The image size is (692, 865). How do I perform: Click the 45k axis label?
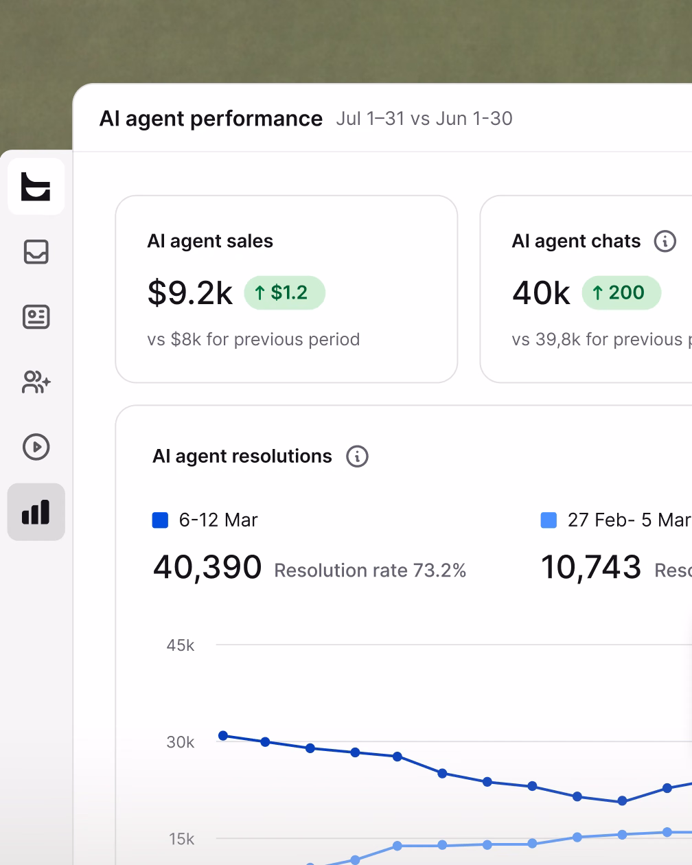[x=181, y=645]
